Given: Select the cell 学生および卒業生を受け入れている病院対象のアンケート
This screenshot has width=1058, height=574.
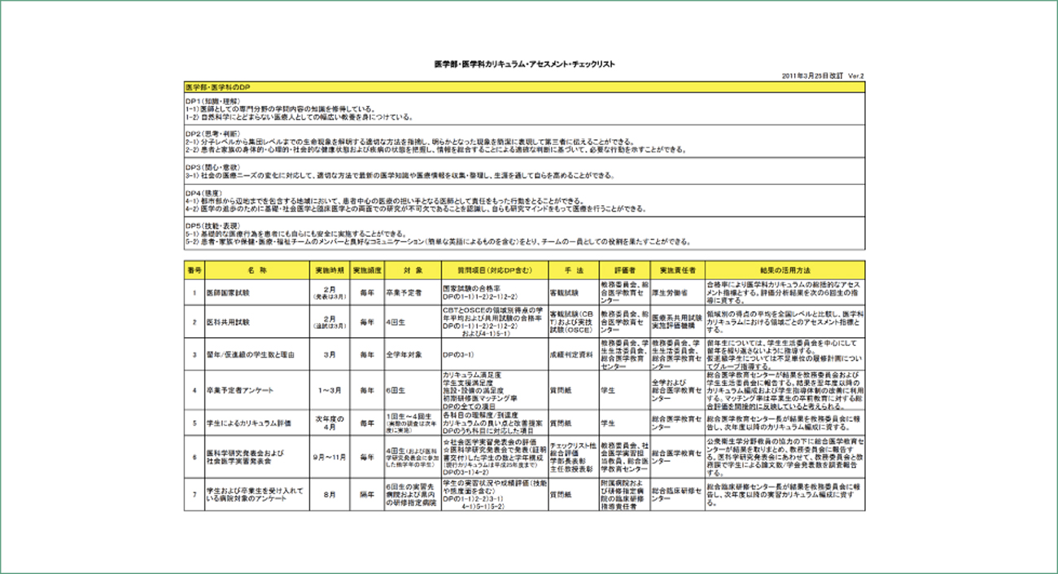Looking at the screenshot, I should point(256,493).
